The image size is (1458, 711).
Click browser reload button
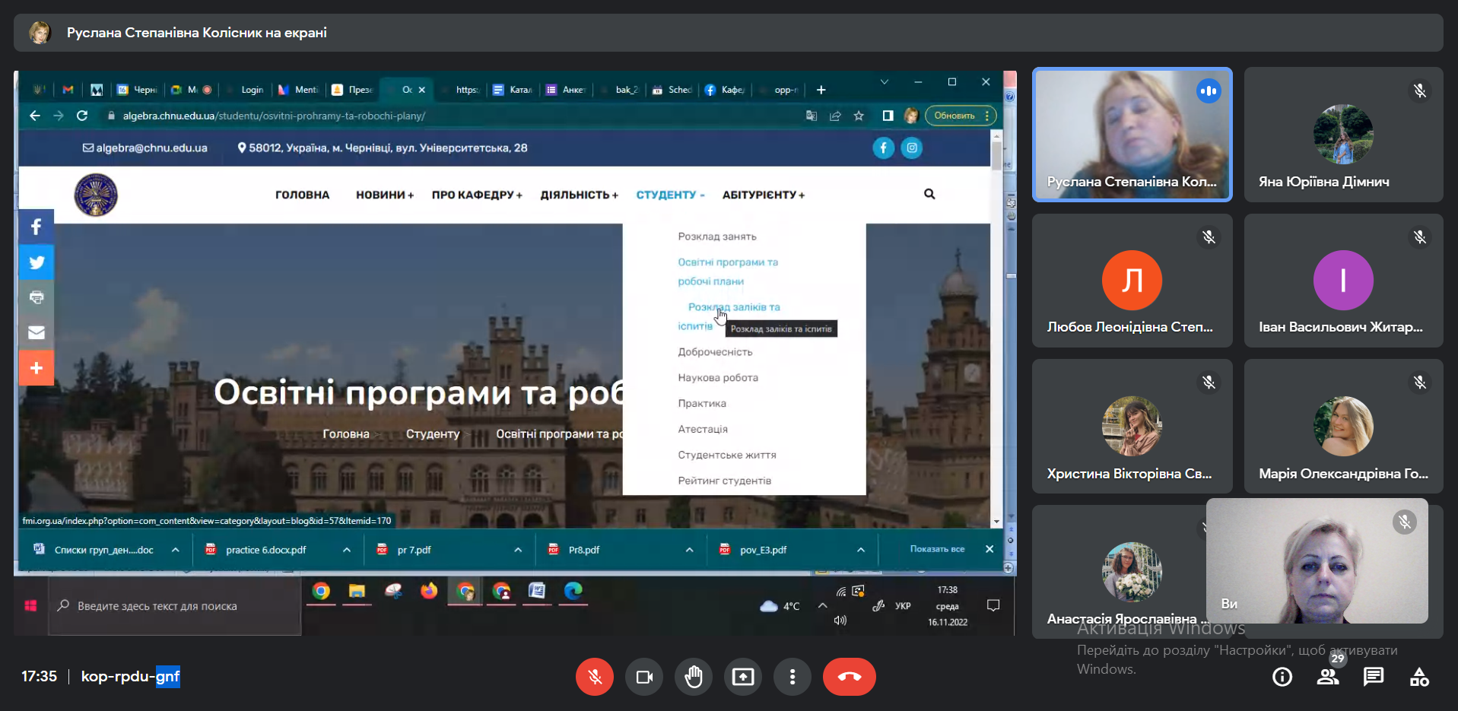(82, 116)
